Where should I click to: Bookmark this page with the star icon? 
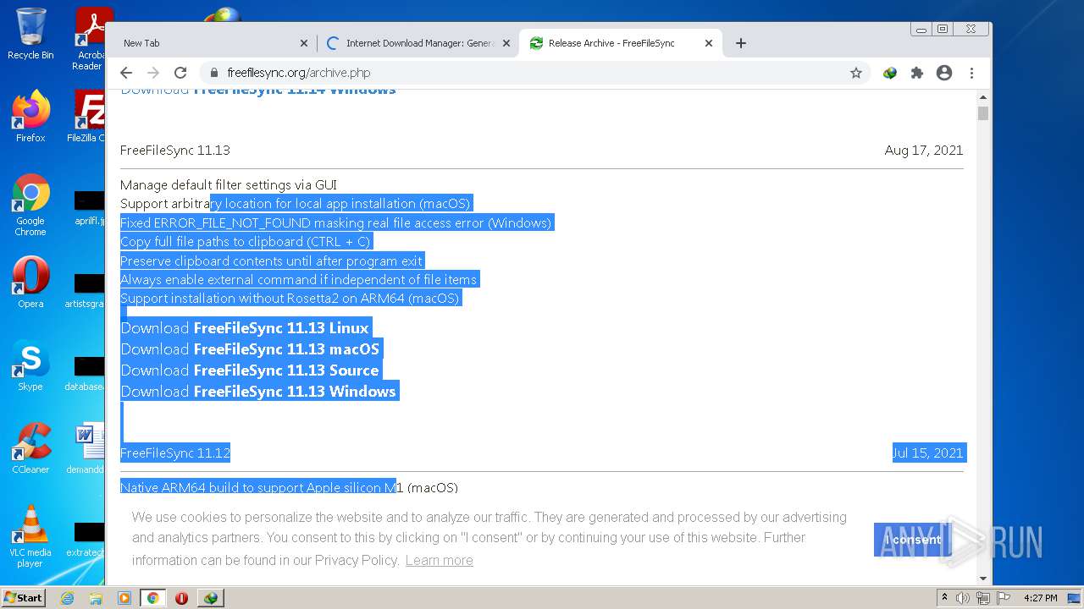click(856, 73)
